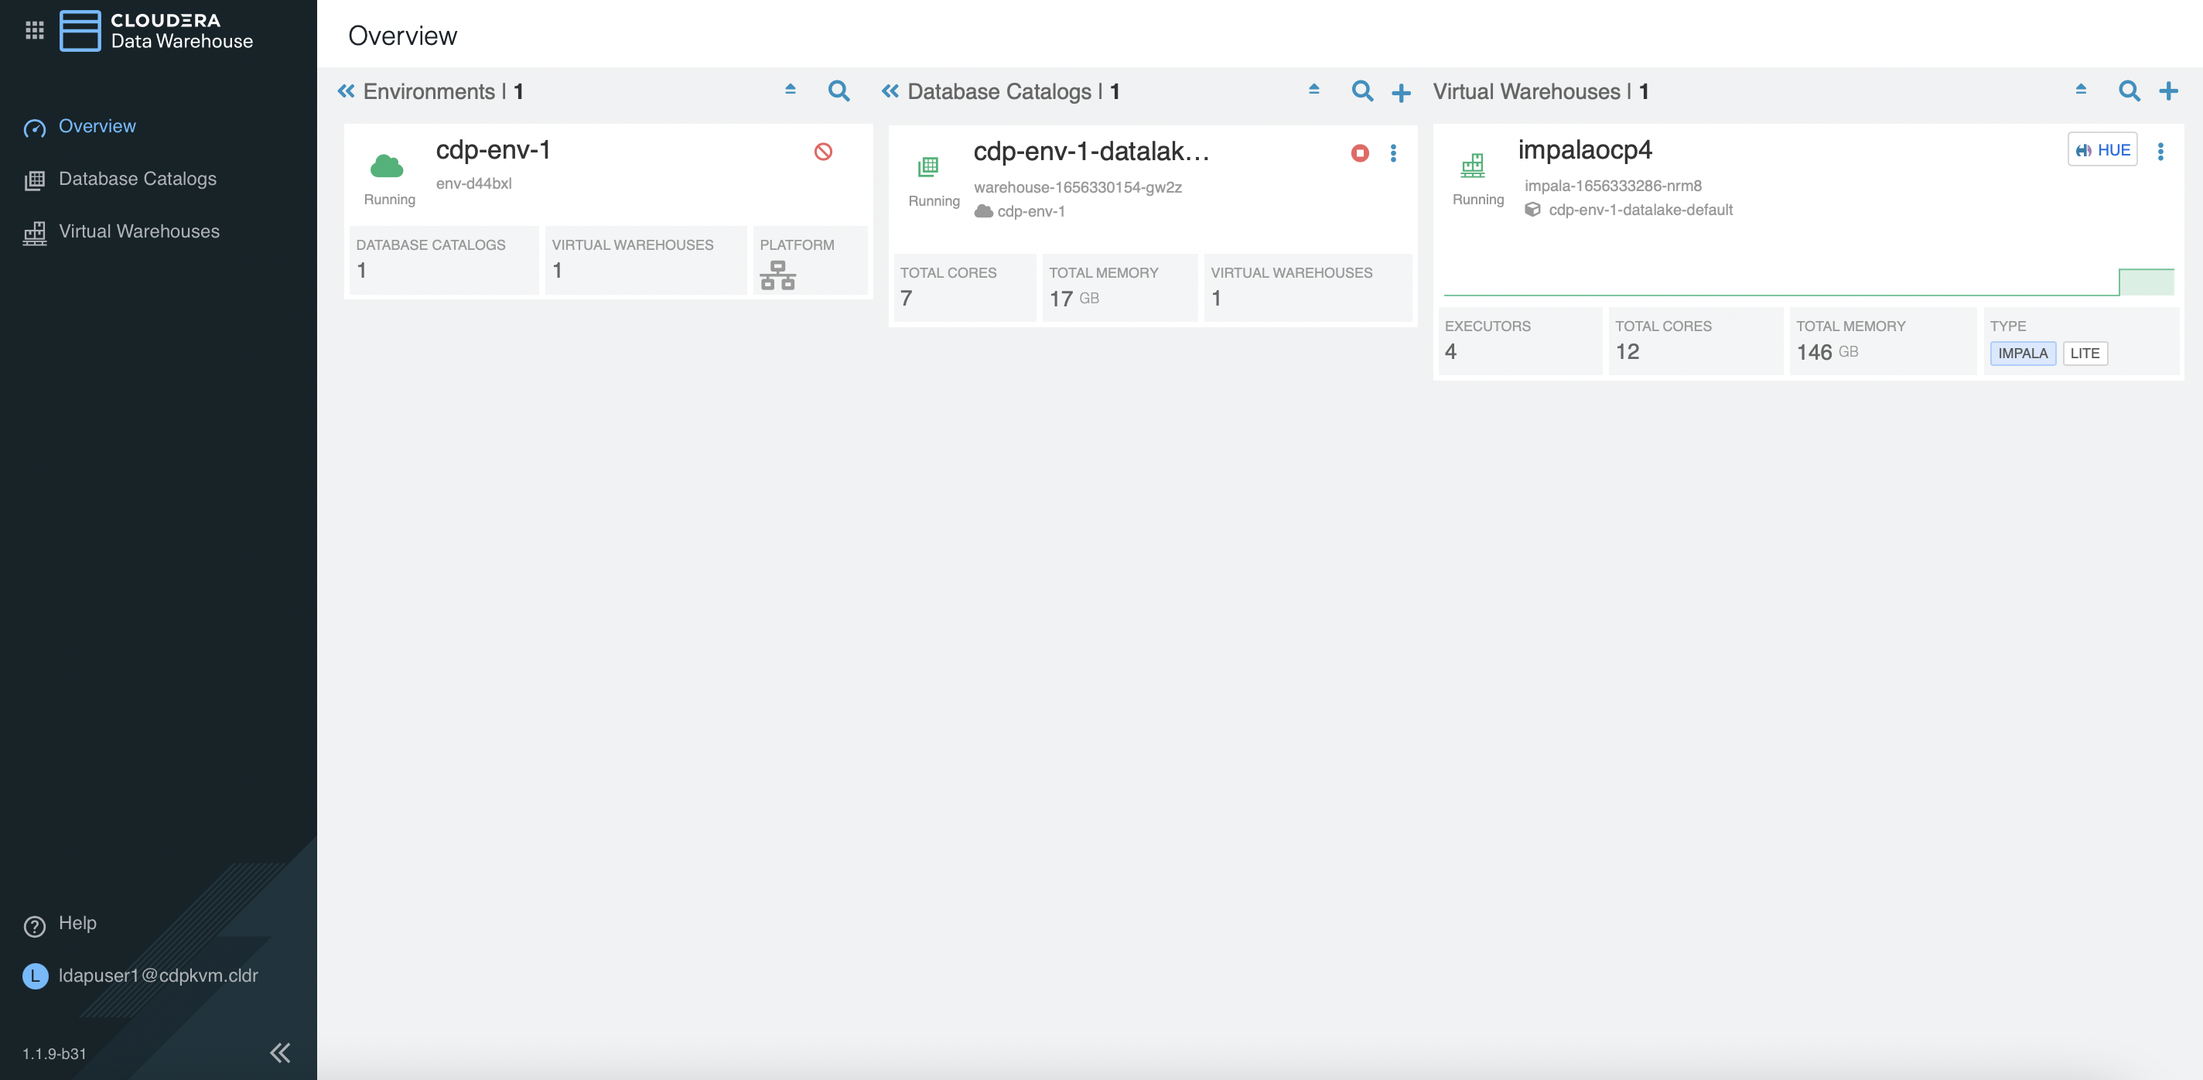Toggle sort order in Environments column
Image resolution: width=2203 pixels, height=1080 pixels.
click(x=791, y=89)
